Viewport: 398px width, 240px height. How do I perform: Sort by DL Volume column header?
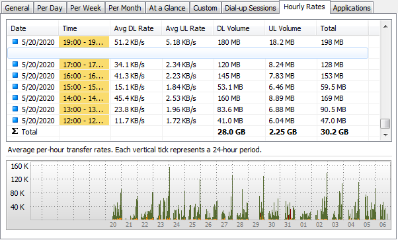(239, 28)
